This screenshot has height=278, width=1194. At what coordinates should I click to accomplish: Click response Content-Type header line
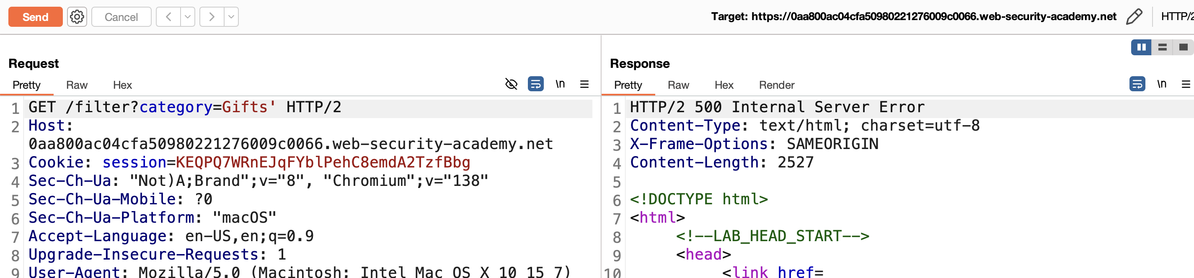[x=805, y=126]
